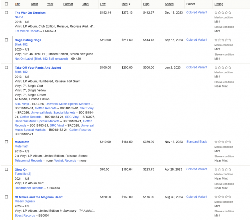250x220 pixels.
Task: Edit Near Mint sleeve condition for Take Off Your Pants
Action: [x=221, y=86]
